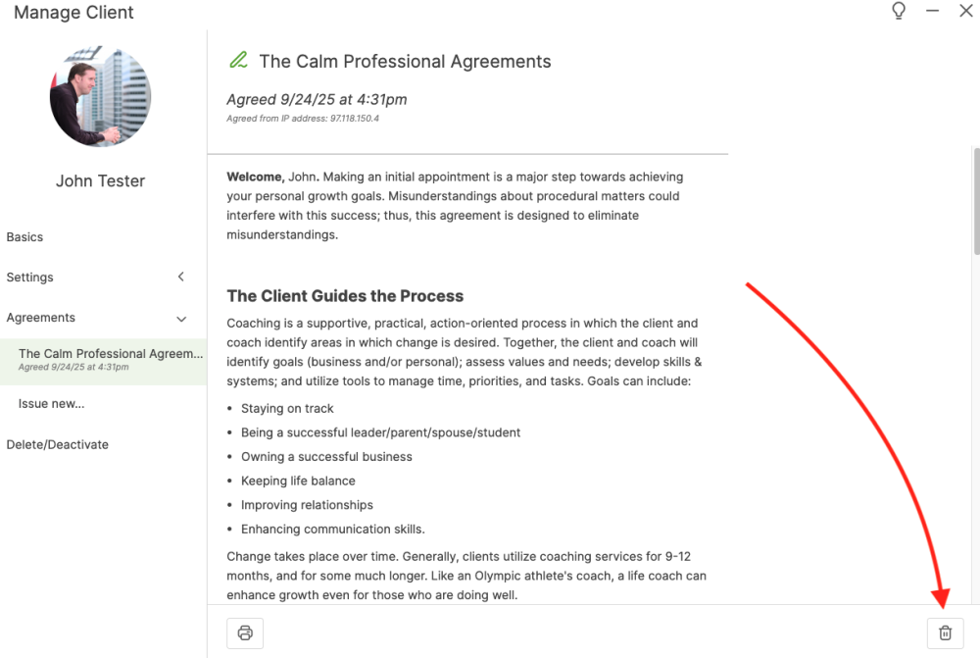
Task: Go to Delete/Deactivate
Action: [x=58, y=445]
